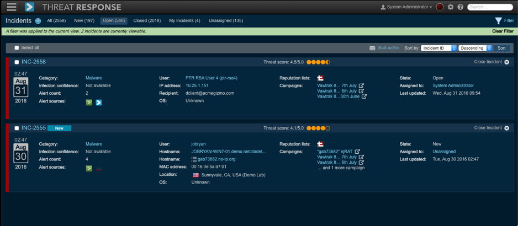
Task: Check the Select all checkbox
Action: [x=17, y=48]
